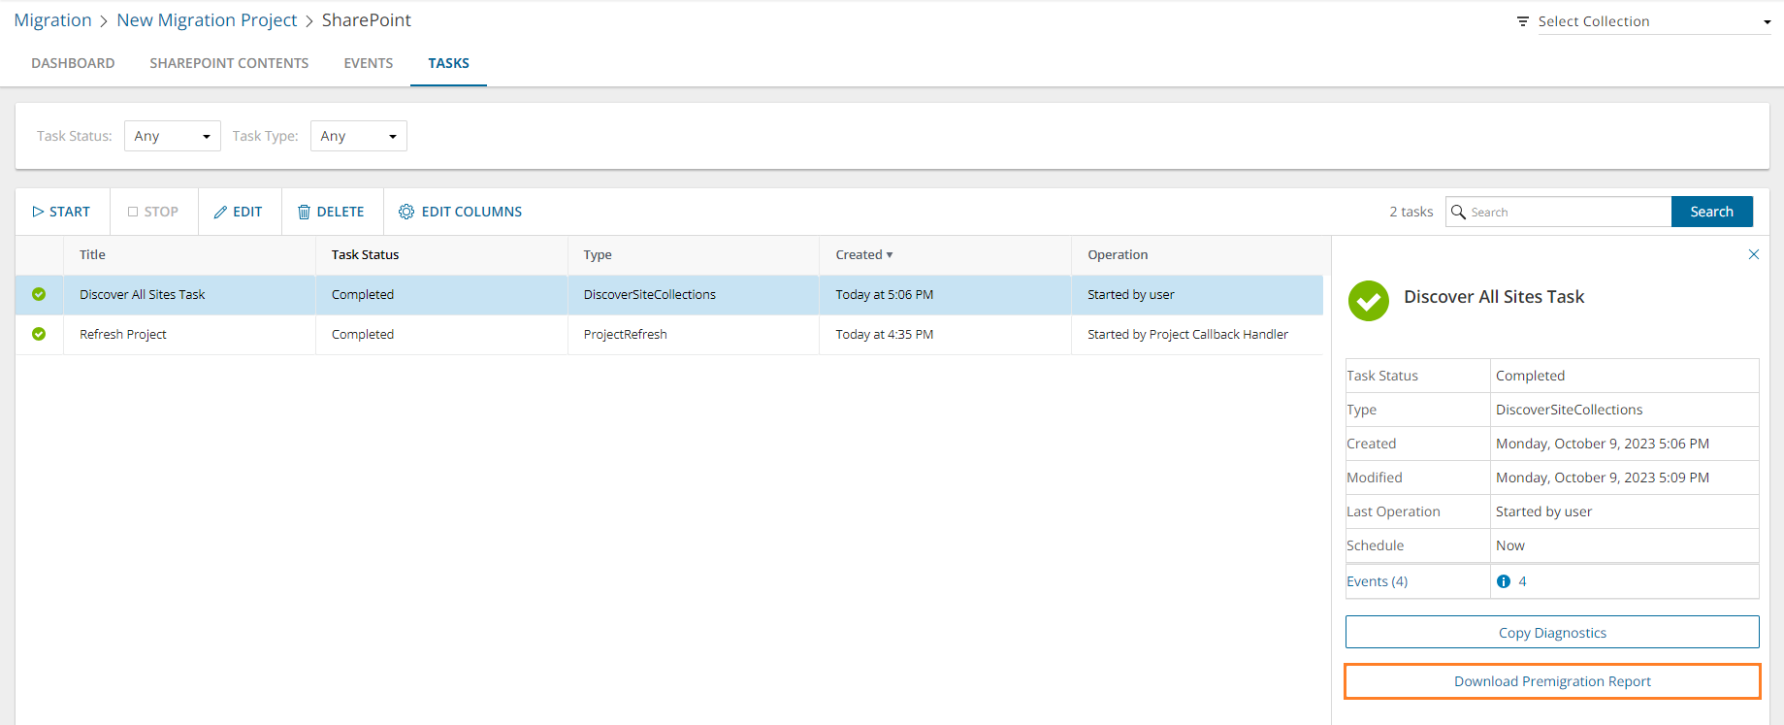This screenshot has width=1784, height=725.
Task: Click the DELETE trash can icon
Action: (x=304, y=212)
